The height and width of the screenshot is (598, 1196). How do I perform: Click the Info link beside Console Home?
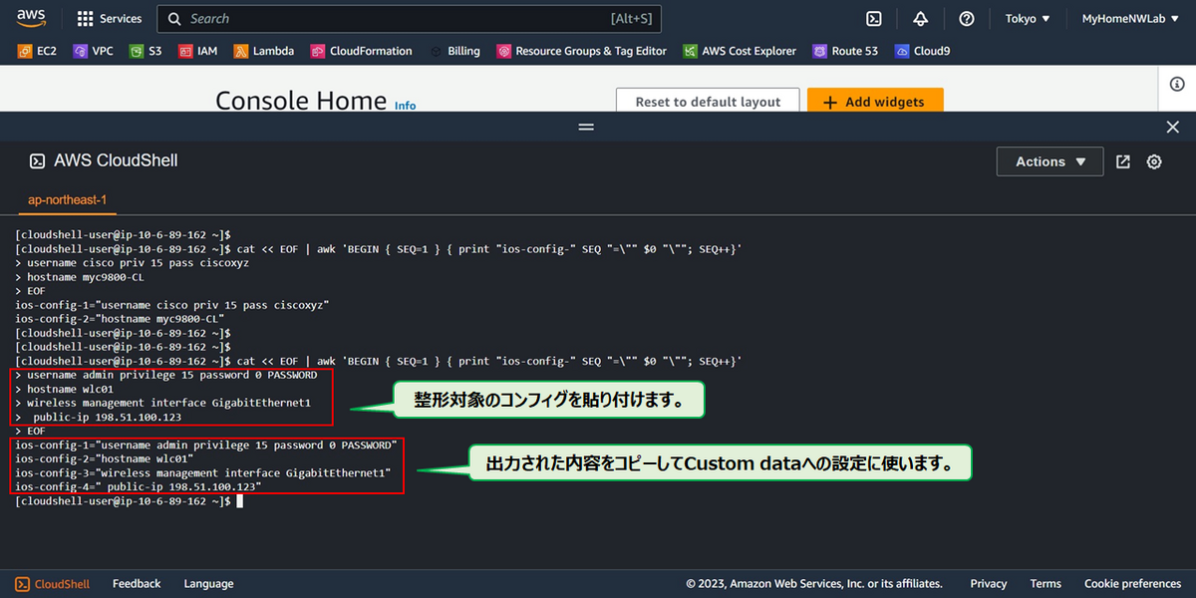pyautogui.click(x=405, y=106)
